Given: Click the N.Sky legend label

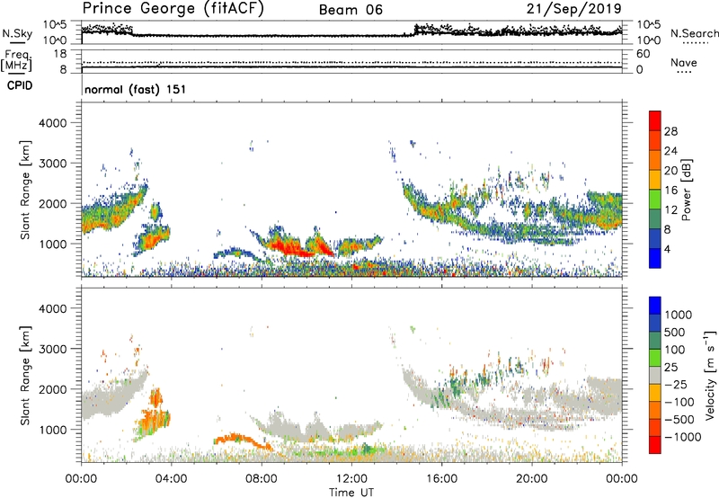Looking at the screenshot, I should pyautogui.click(x=17, y=33).
